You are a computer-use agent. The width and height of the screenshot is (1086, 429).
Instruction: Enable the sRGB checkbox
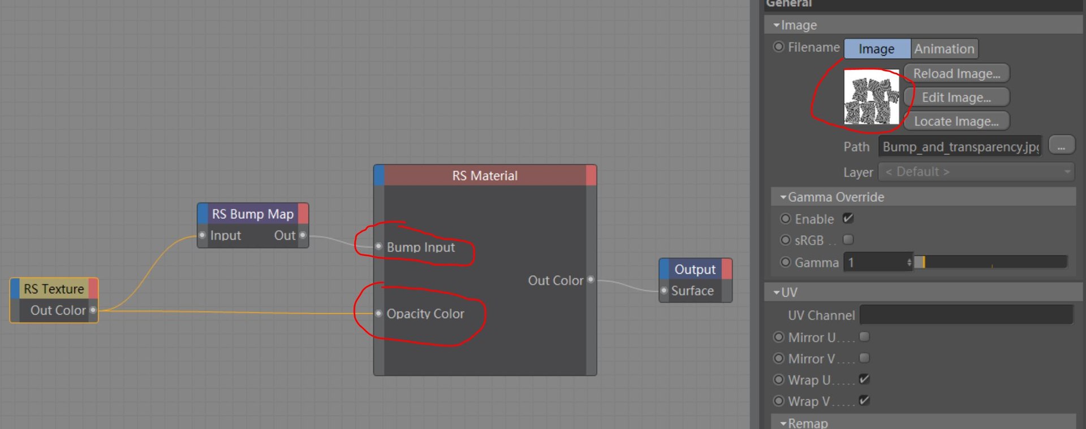tap(848, 240)
